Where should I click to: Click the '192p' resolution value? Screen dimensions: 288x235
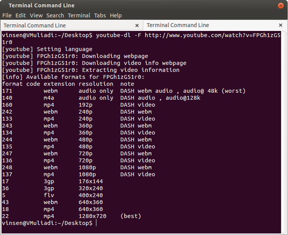click(x=86, y=105)
